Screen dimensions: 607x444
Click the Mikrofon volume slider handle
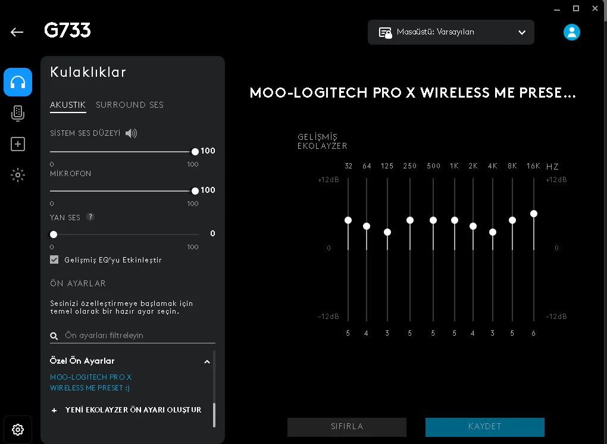(x=195, y=191)
